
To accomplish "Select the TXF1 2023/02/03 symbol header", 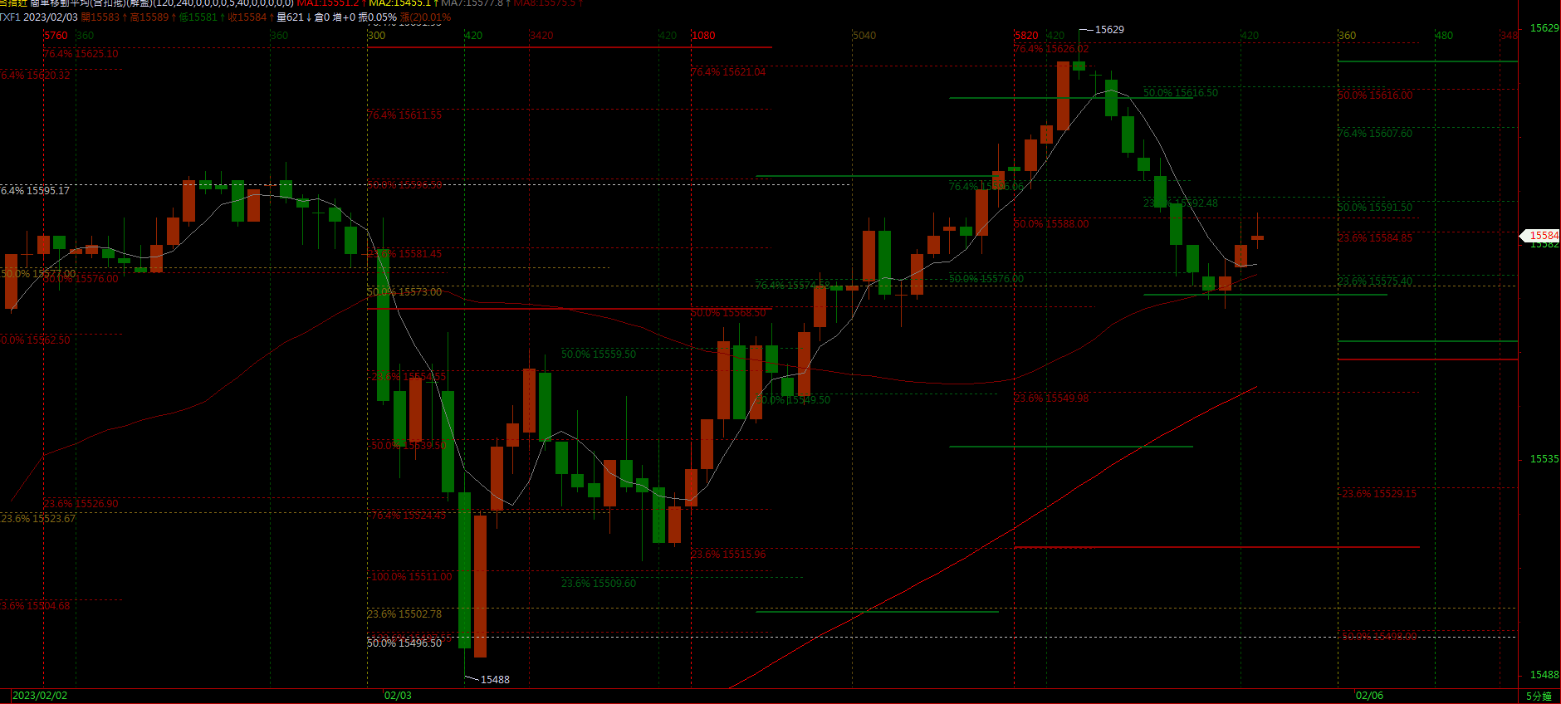I will pos(39,17).
